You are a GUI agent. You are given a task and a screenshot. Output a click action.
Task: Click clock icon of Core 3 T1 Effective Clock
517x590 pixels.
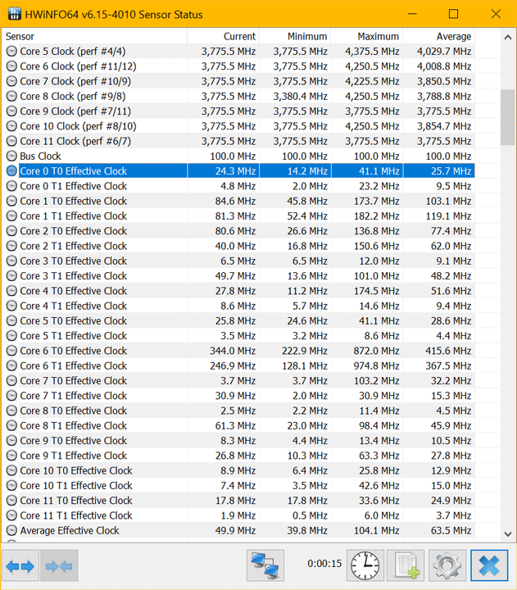[12, 276]
